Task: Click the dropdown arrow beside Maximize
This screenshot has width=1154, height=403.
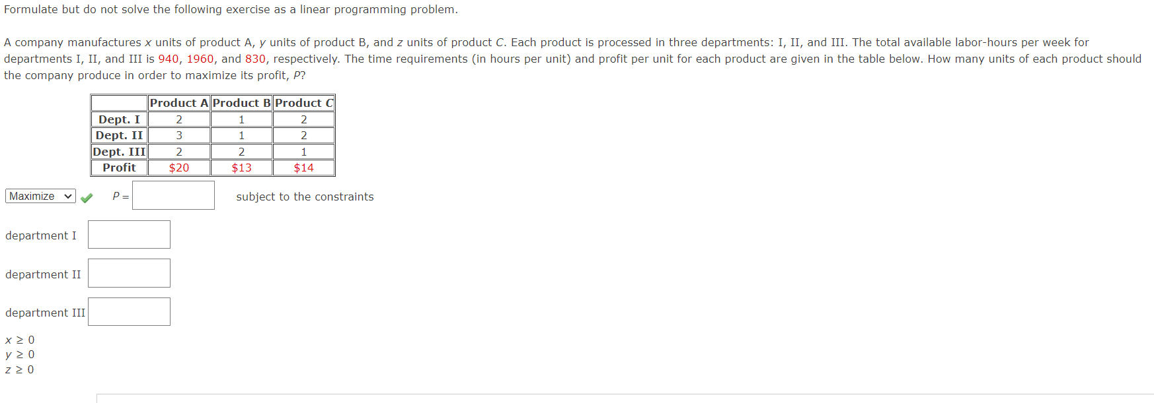Action: click(68, 196)
